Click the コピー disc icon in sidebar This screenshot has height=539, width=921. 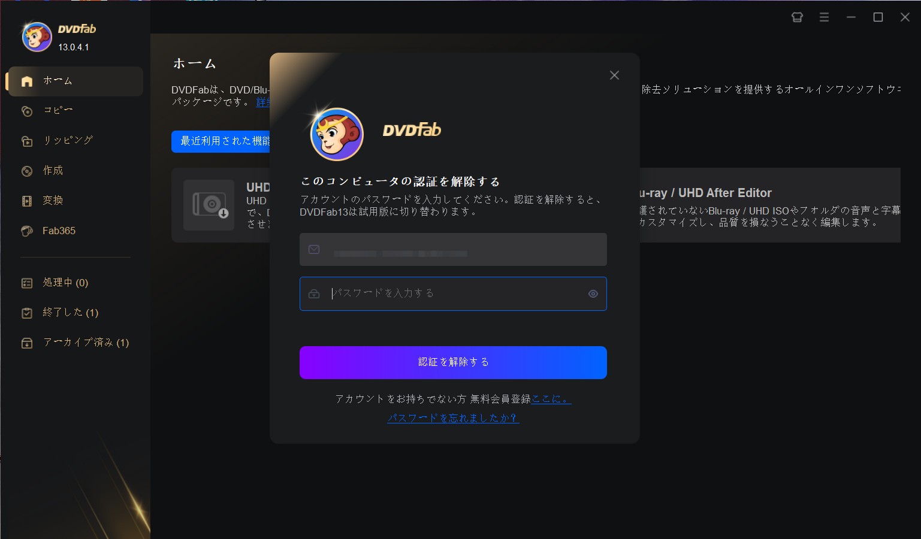coord(27,111)
